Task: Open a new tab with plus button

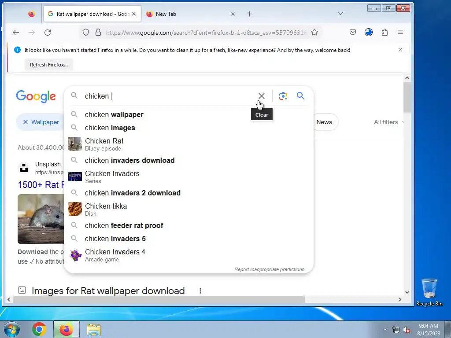Action: (250, 14)
